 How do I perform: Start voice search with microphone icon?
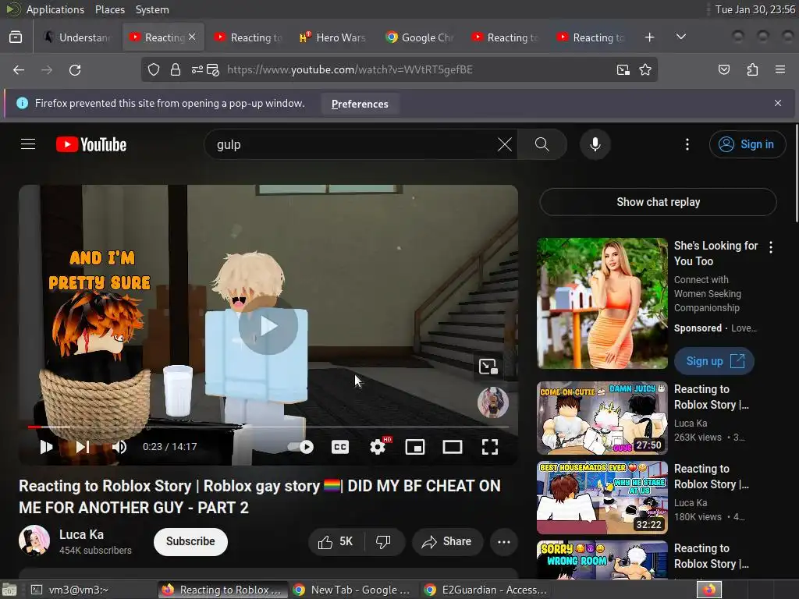pyautogui.click(x=595, y=144)
